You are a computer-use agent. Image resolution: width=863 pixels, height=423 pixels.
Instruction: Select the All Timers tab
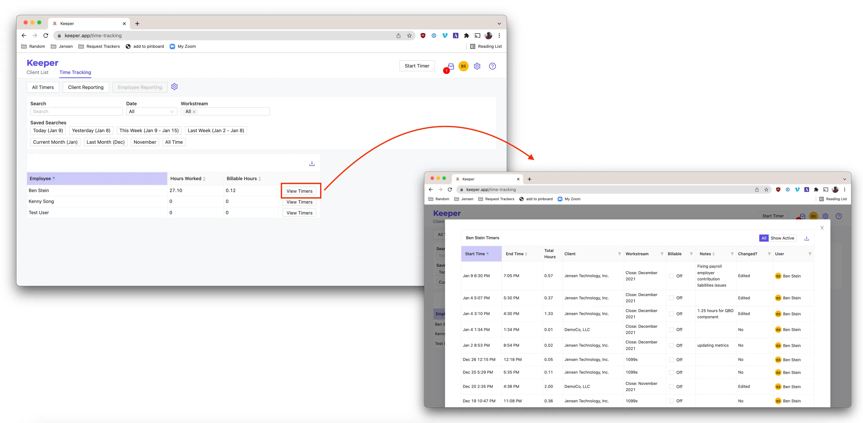tap(43, 87)
